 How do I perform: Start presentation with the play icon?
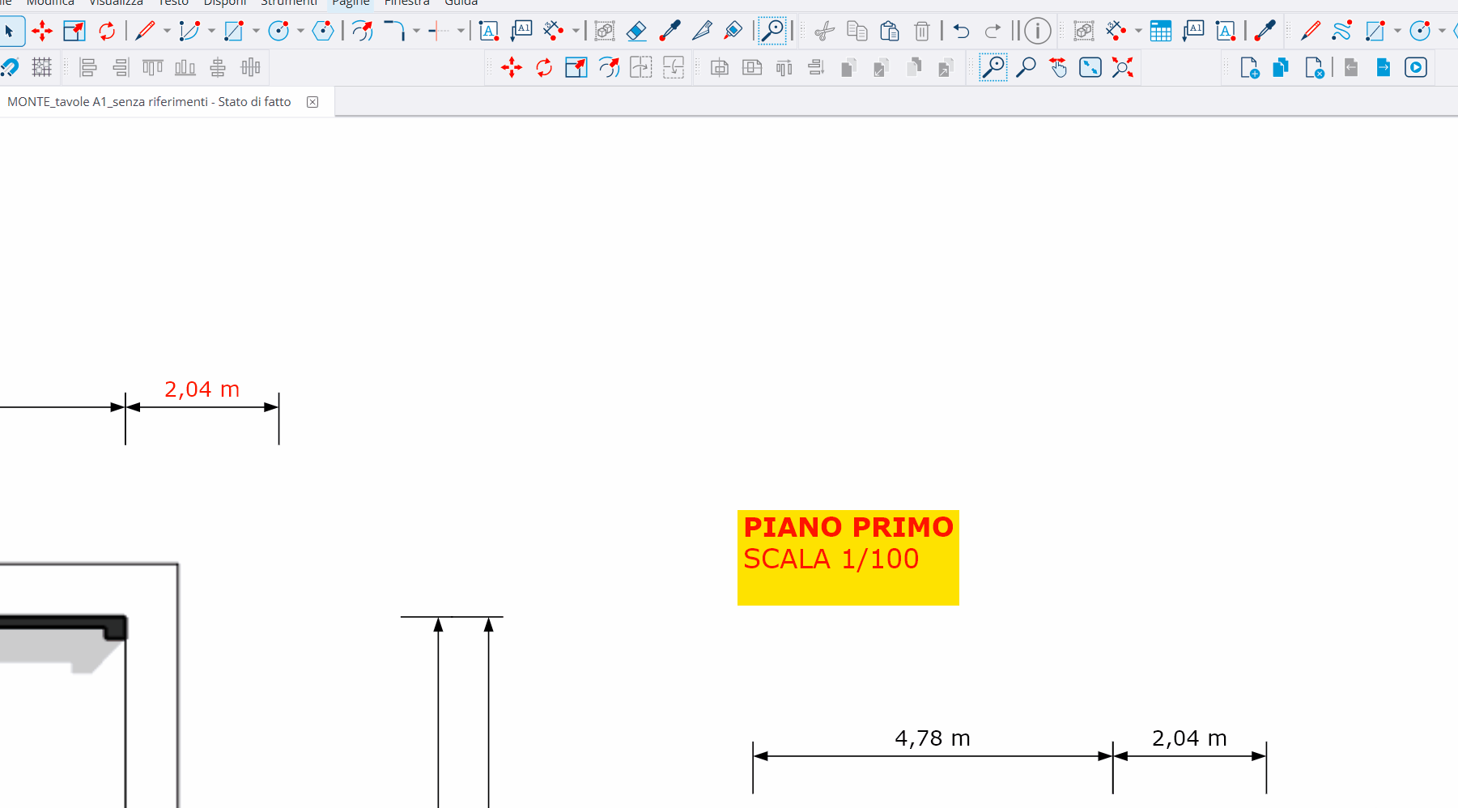point(1416,68)
